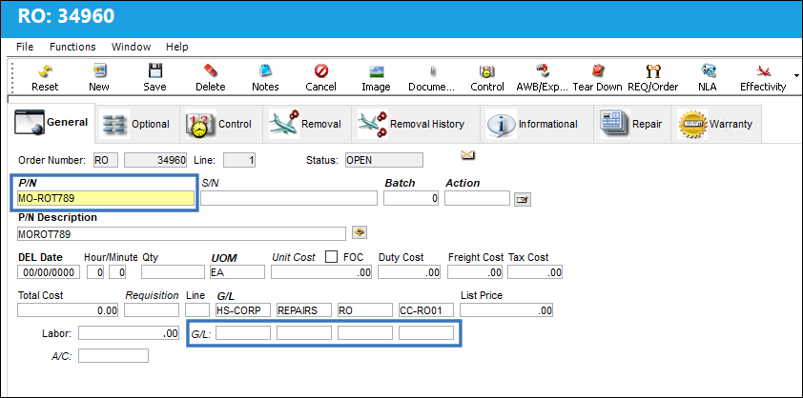Switch to the Repair tab
The width and height of the screenshot is (803, 398).
click(632, 124)
